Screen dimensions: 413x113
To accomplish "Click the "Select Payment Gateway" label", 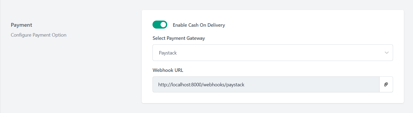I will [x=179, y=38].
